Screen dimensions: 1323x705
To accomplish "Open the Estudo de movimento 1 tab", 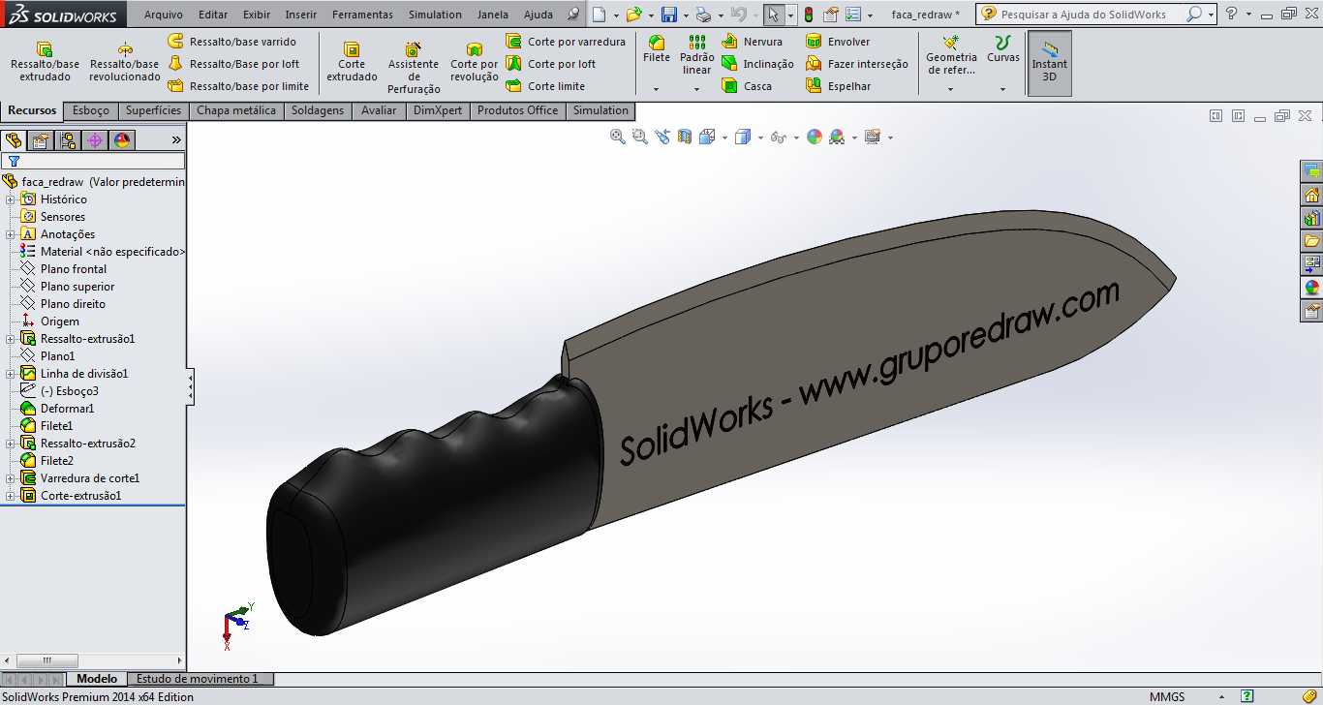I will click(198, 679).
